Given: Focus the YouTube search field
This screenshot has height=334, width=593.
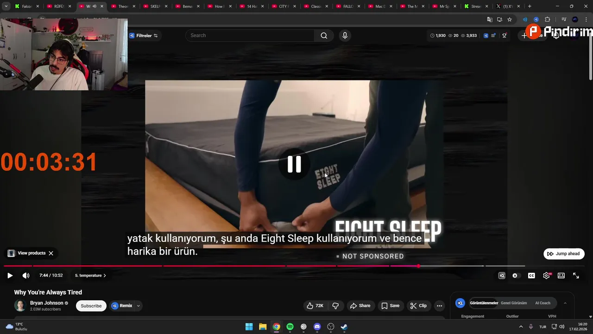Looking at the screenshot, I should point(250,36).
